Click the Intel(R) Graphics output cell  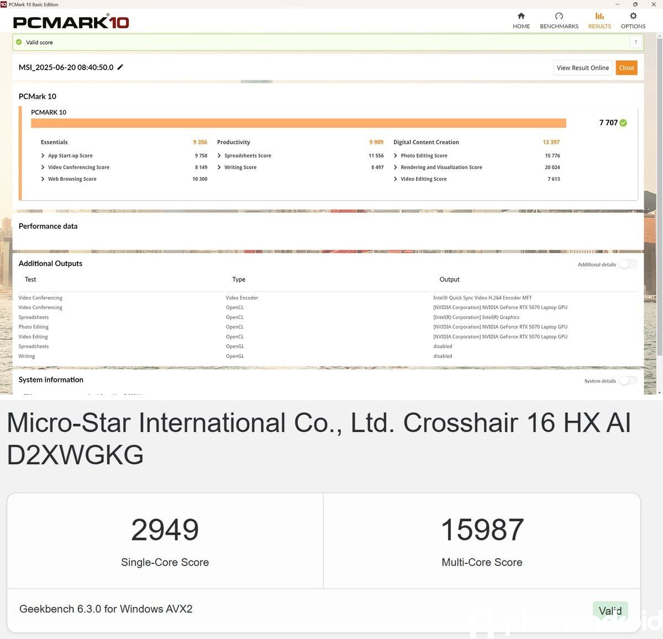click(x=476, y=317)
